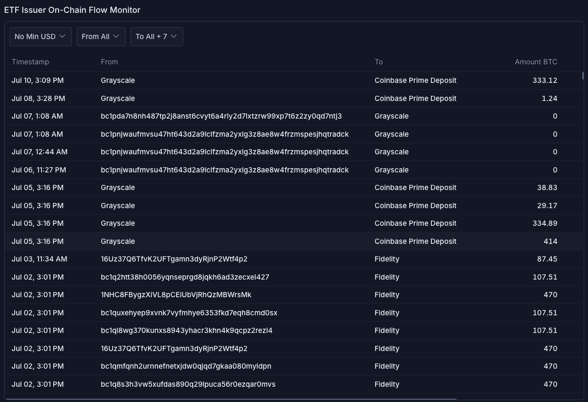Sort by the Amount BTC column header
Image resolution: width=588 pixels, height=402 pixels.
point(536,62)
